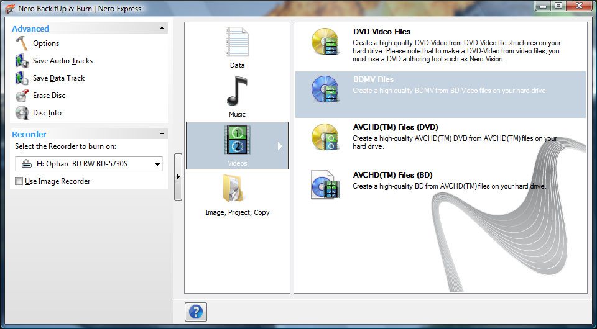Select the Data document icon
597x329 pixels.
tap(237, 43)
